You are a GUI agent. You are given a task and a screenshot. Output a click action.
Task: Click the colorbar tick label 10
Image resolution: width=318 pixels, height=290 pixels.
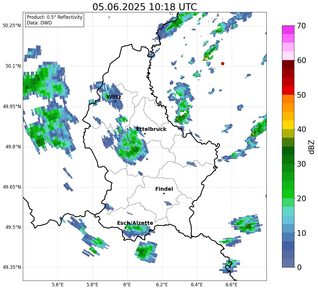point(301,233)
